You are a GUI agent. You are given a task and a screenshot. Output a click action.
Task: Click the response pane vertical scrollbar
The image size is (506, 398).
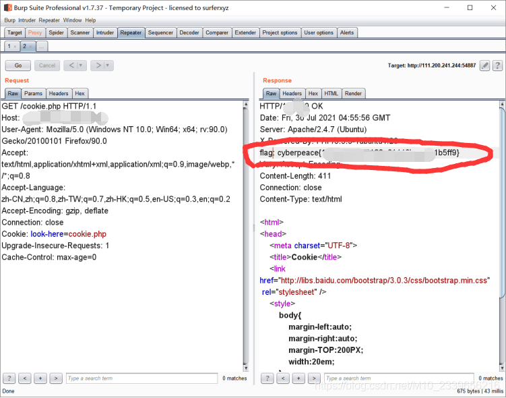(502, 236)
